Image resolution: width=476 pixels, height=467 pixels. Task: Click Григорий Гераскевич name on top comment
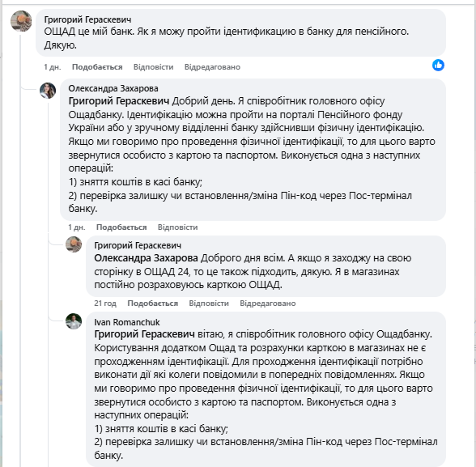tap(87, 19)
